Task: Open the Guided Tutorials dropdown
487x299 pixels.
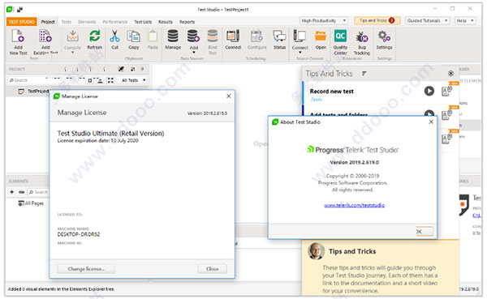Action: click(428, 21)
